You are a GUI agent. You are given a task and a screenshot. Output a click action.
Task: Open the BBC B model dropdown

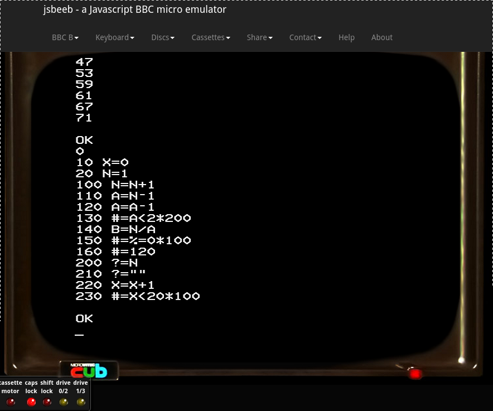(65, 37)
